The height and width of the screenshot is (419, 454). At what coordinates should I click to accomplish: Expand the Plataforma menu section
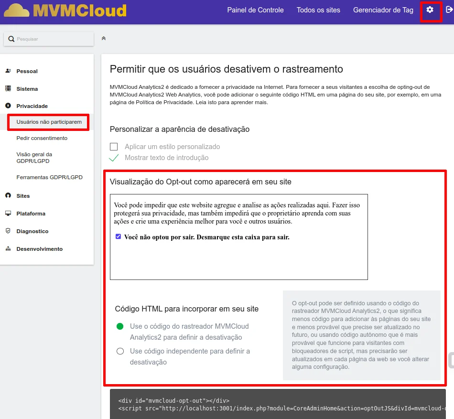coord(31,214)
